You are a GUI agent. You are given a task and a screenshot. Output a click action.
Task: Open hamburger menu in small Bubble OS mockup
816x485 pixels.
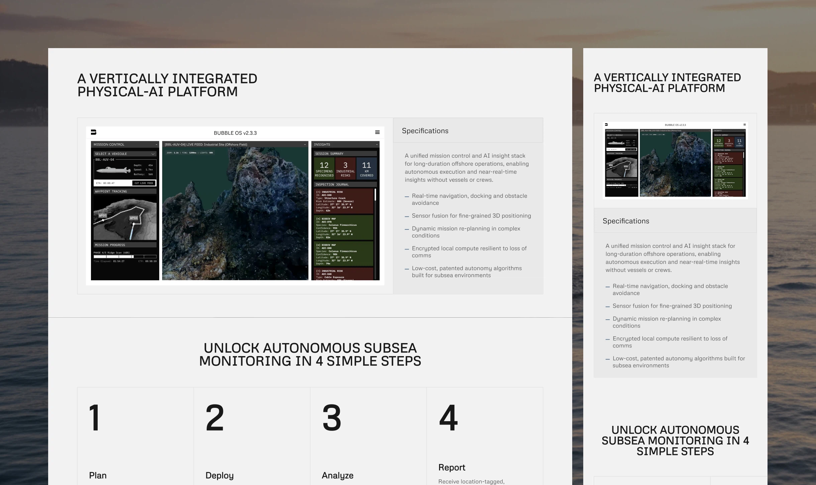(744, 125)
